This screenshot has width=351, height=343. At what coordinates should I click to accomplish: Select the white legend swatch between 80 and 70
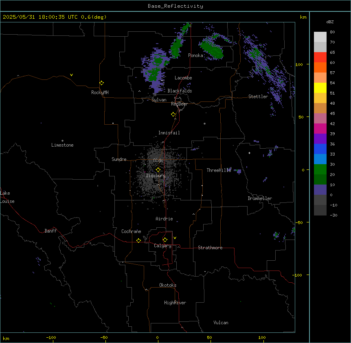[320, 37]
